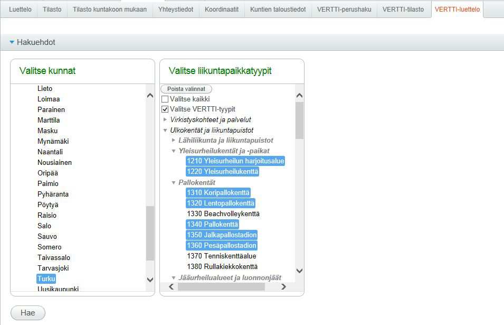Select Oripää municipality

click(47, 173)
